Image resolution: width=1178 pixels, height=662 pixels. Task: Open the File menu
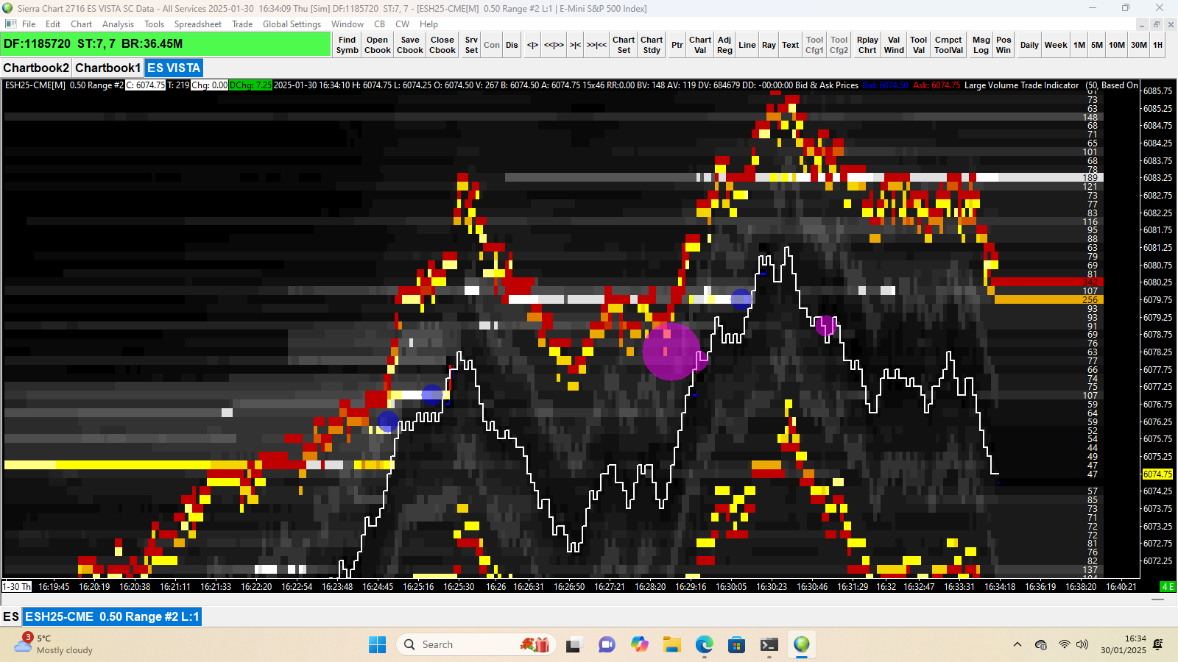tap(29, 24)
